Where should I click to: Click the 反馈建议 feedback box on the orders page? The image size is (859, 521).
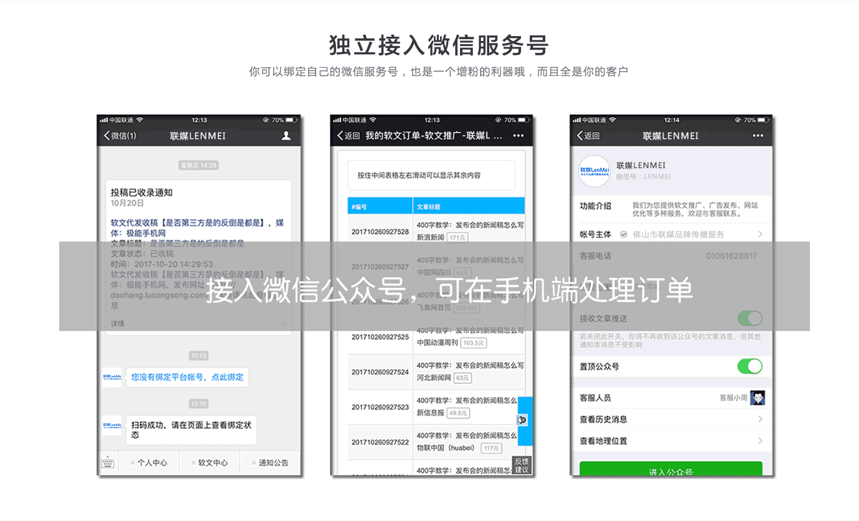point(522,466)
